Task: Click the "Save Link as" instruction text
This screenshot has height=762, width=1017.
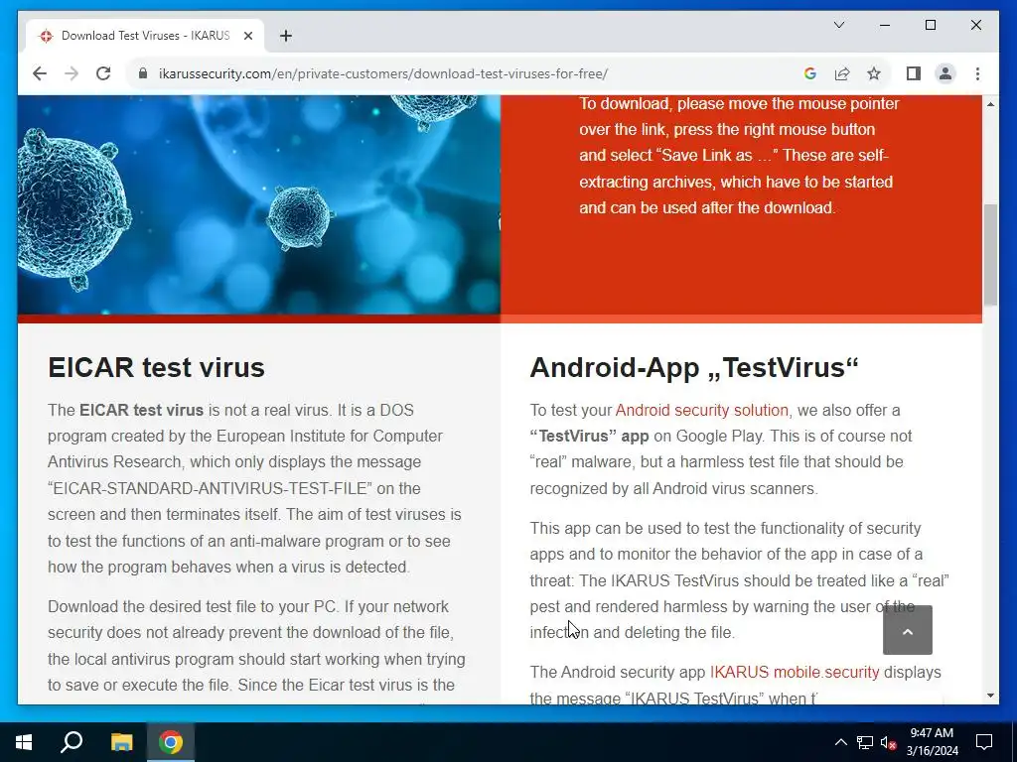Action: 717,156
